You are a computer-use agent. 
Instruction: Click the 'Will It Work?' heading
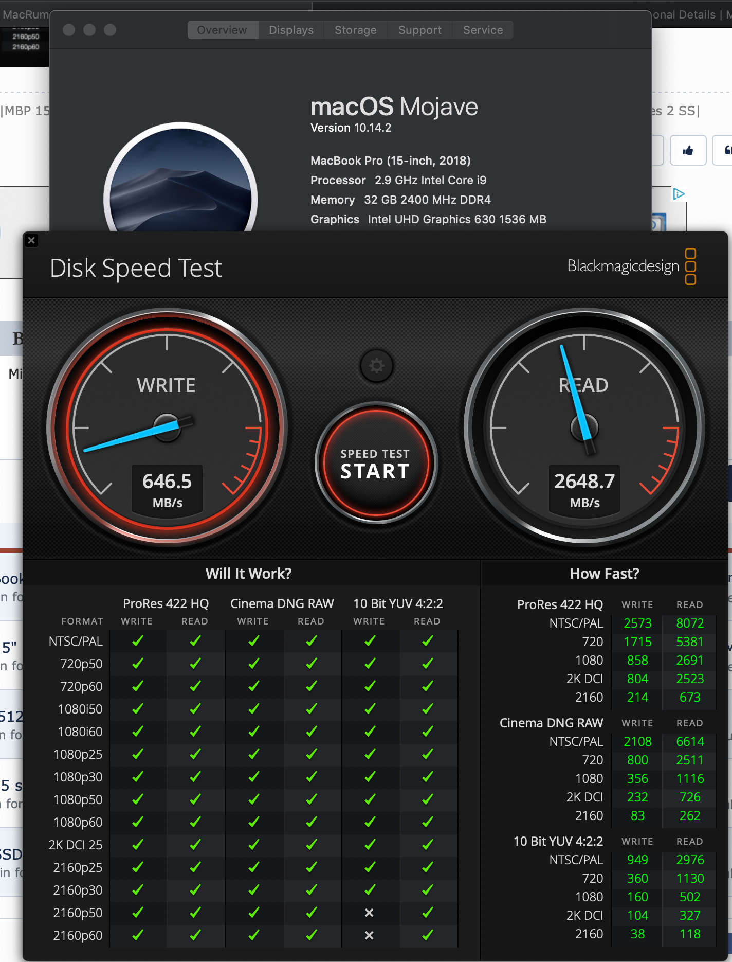(x=248, y=574)
